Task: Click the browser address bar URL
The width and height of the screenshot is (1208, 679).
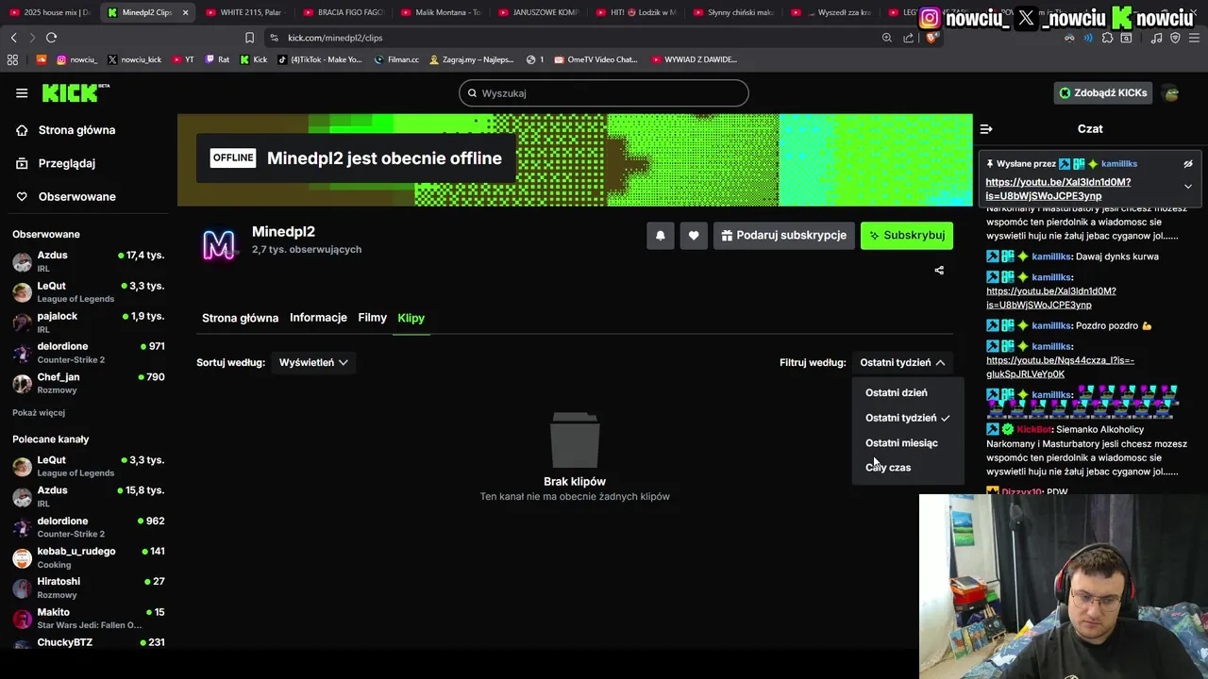Action: 335,38
